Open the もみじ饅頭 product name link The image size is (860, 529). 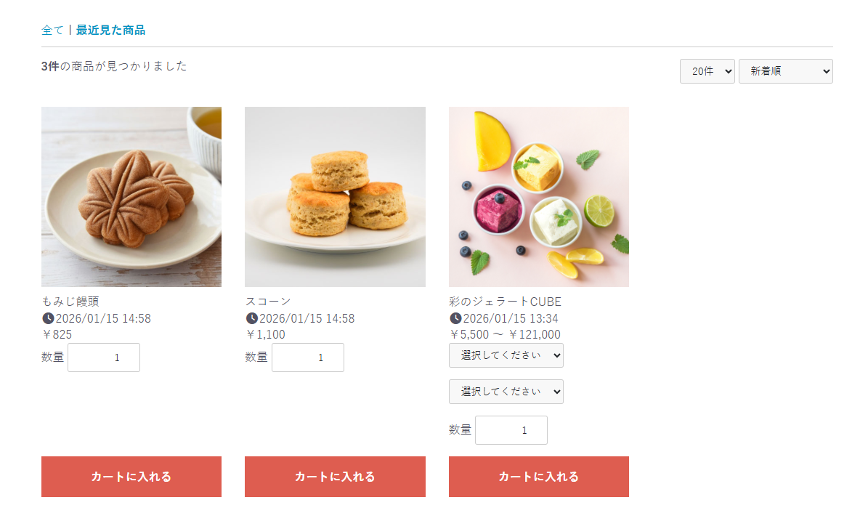point(70,302)
